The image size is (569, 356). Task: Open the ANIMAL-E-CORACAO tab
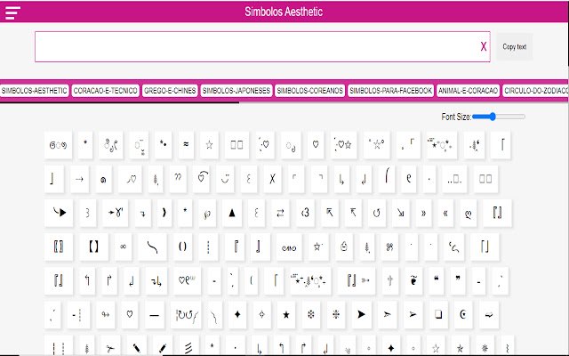(x=469, y=91)
